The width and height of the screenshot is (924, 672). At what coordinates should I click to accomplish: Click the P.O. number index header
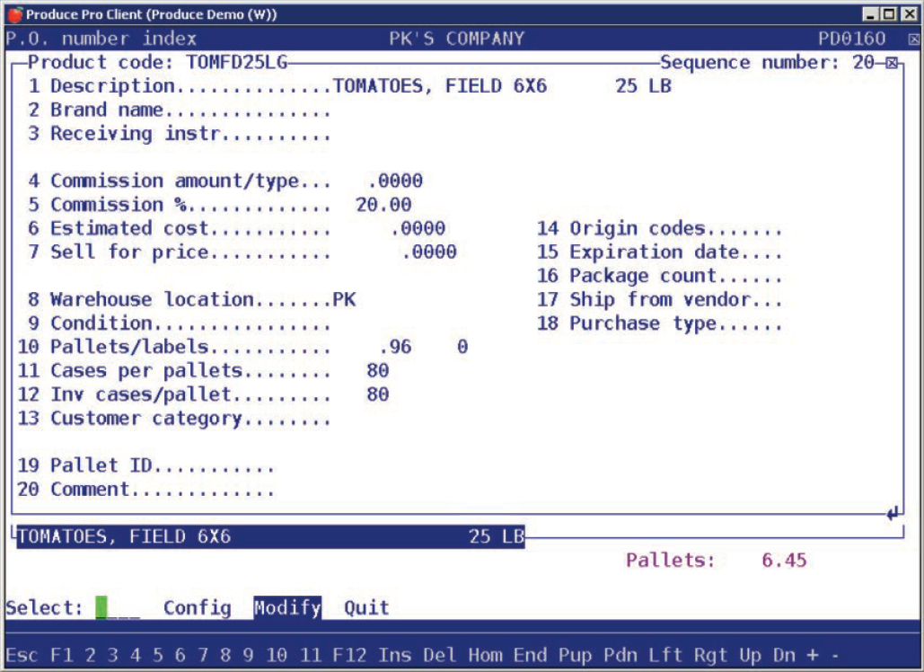[x=101, y=39]
